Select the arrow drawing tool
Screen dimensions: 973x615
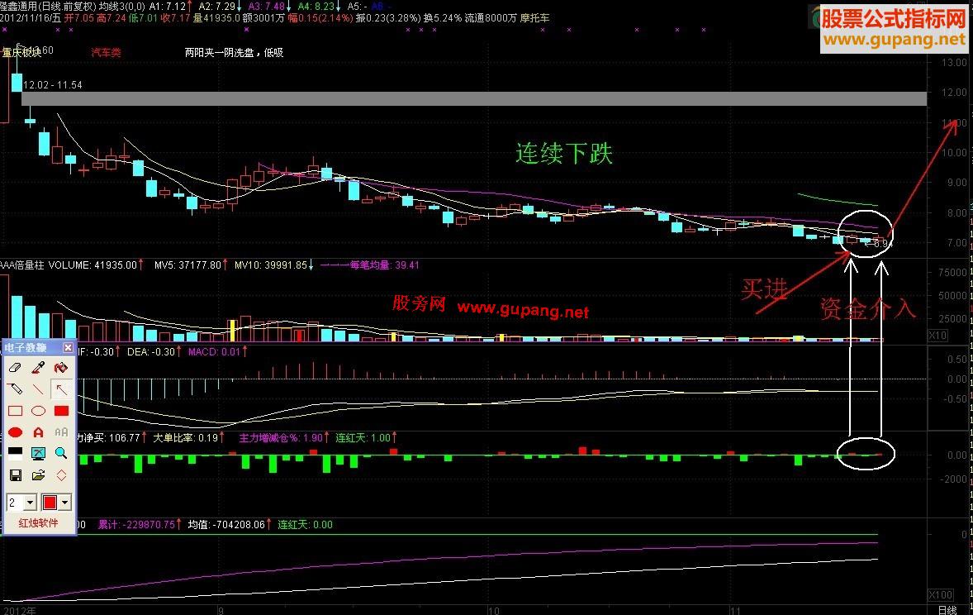click(61, 389)
